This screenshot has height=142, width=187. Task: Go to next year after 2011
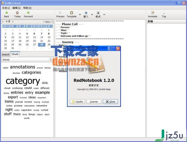pos(52,22)
